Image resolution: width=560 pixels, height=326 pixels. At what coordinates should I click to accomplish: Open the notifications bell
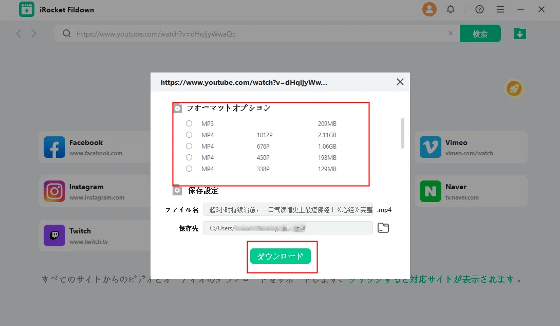[451, 9]
